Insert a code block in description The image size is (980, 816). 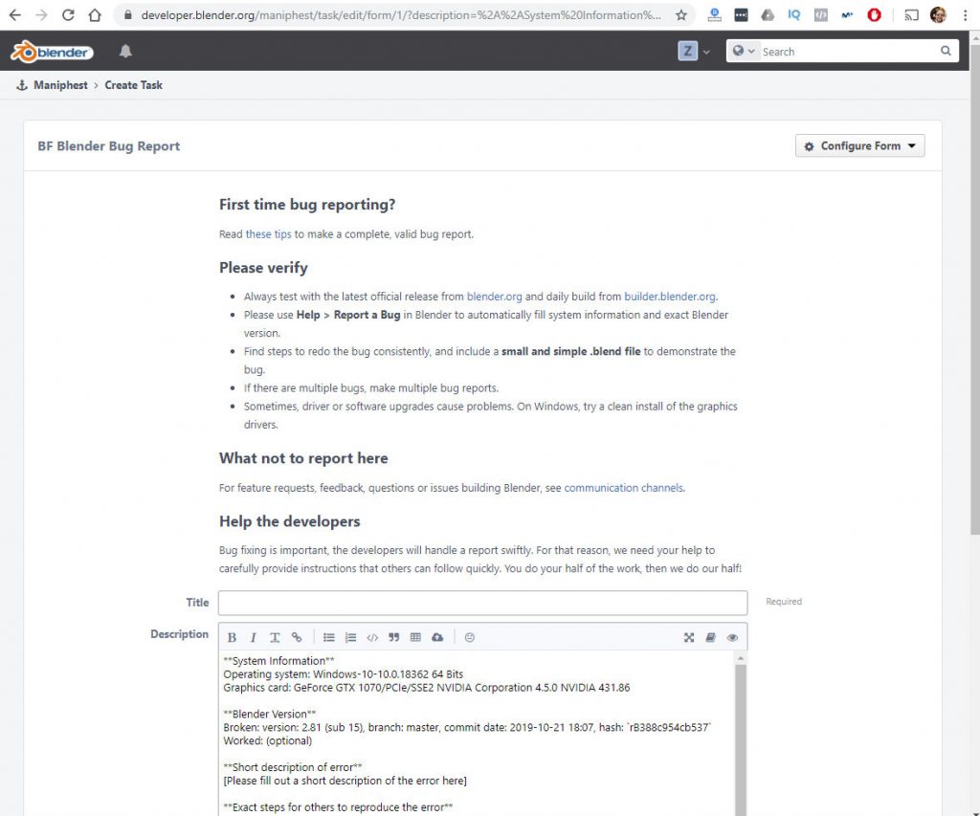pyautogui.click(x=372, y=637)
